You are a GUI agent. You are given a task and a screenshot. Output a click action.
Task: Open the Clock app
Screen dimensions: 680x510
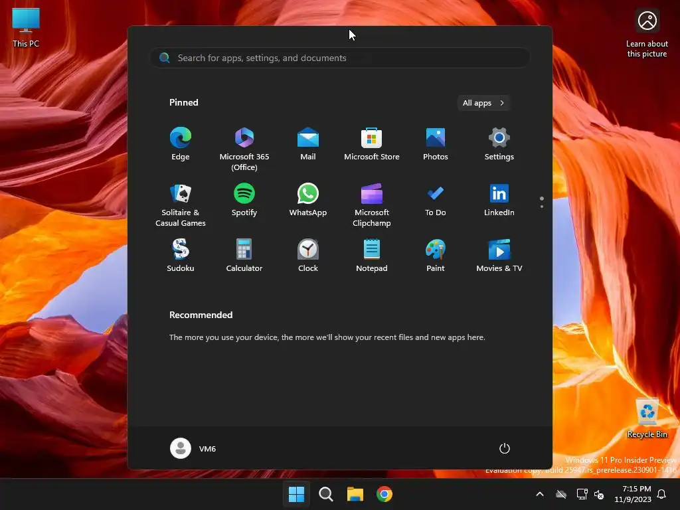[x=308, y=256]
